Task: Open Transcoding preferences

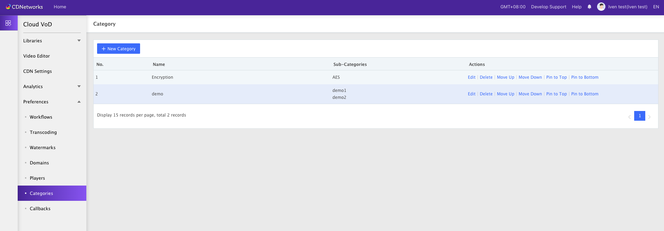Action: pyautogui.click(x=43, y=132)
